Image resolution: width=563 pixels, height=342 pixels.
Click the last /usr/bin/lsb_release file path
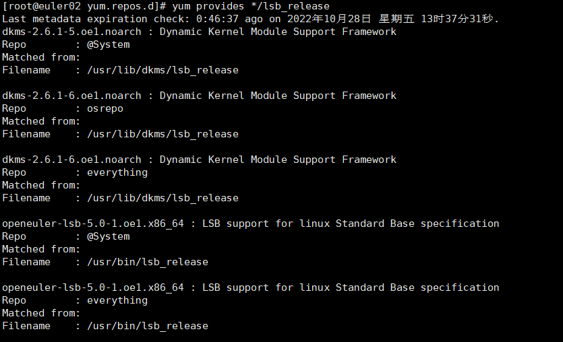(x=148, y=326)
